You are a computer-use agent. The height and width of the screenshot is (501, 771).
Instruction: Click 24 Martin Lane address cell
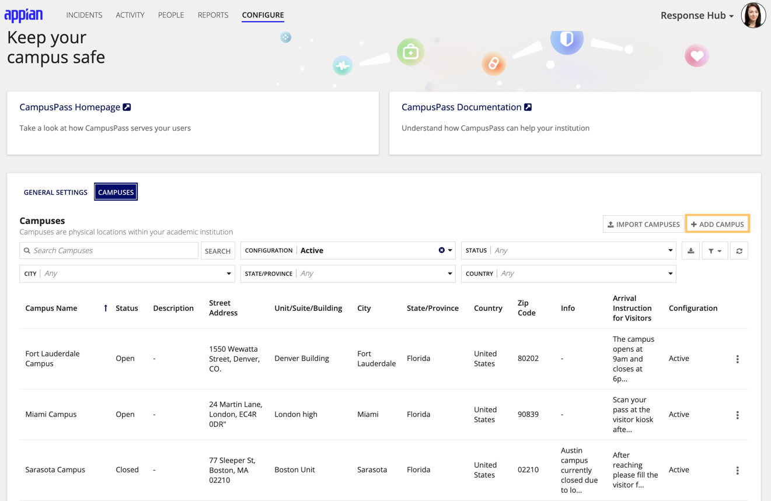(x=236, y=415)
